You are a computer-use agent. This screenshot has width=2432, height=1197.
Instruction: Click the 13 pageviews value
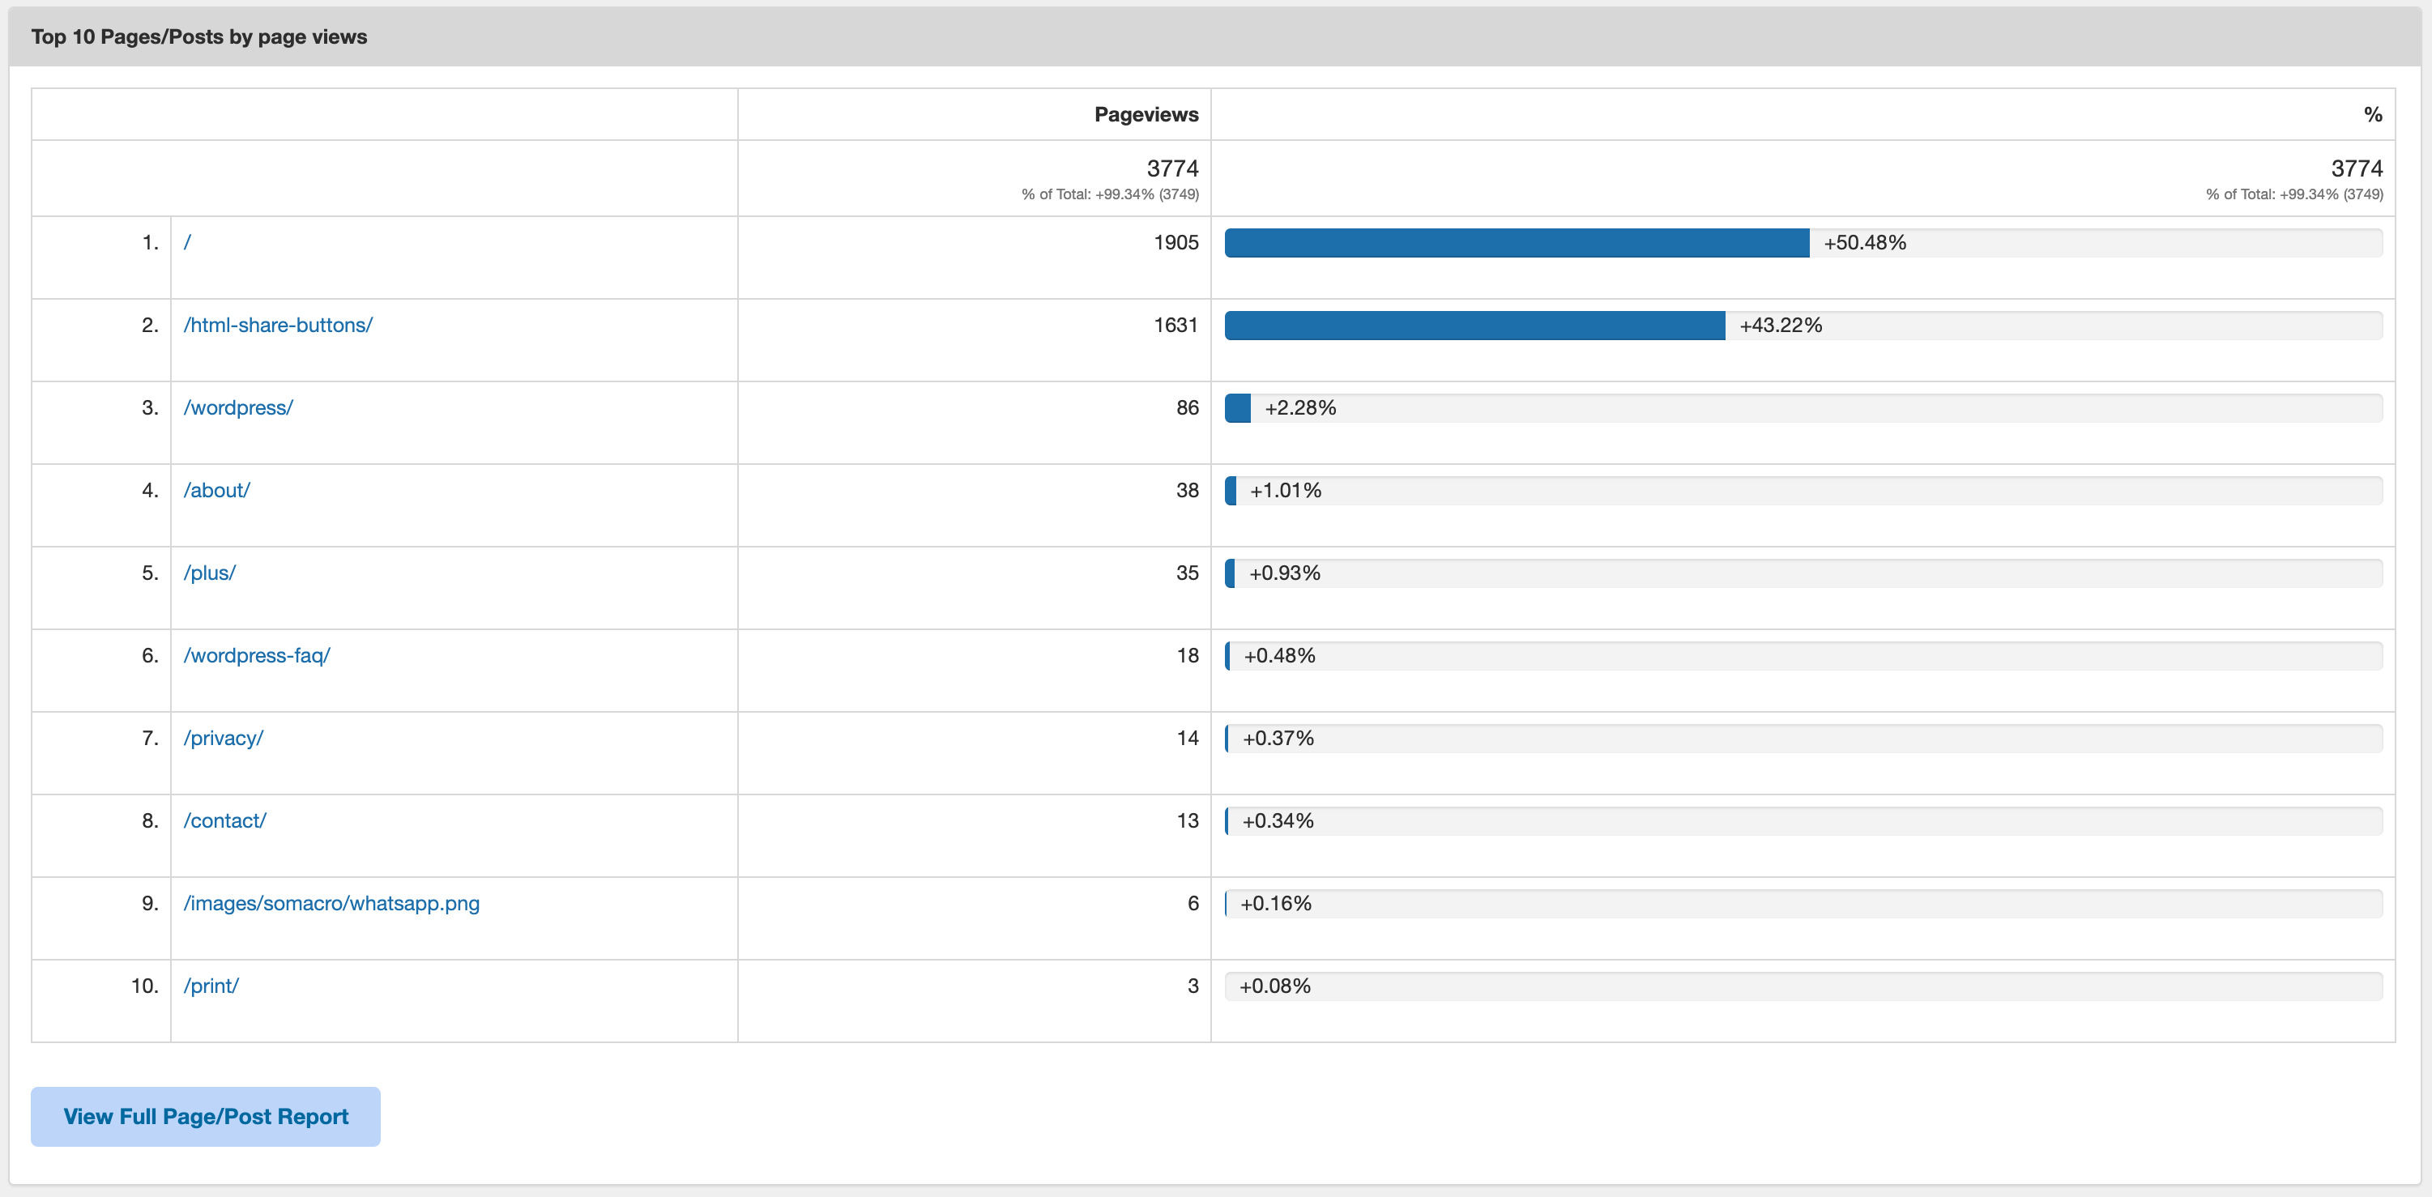[1187, 820]
